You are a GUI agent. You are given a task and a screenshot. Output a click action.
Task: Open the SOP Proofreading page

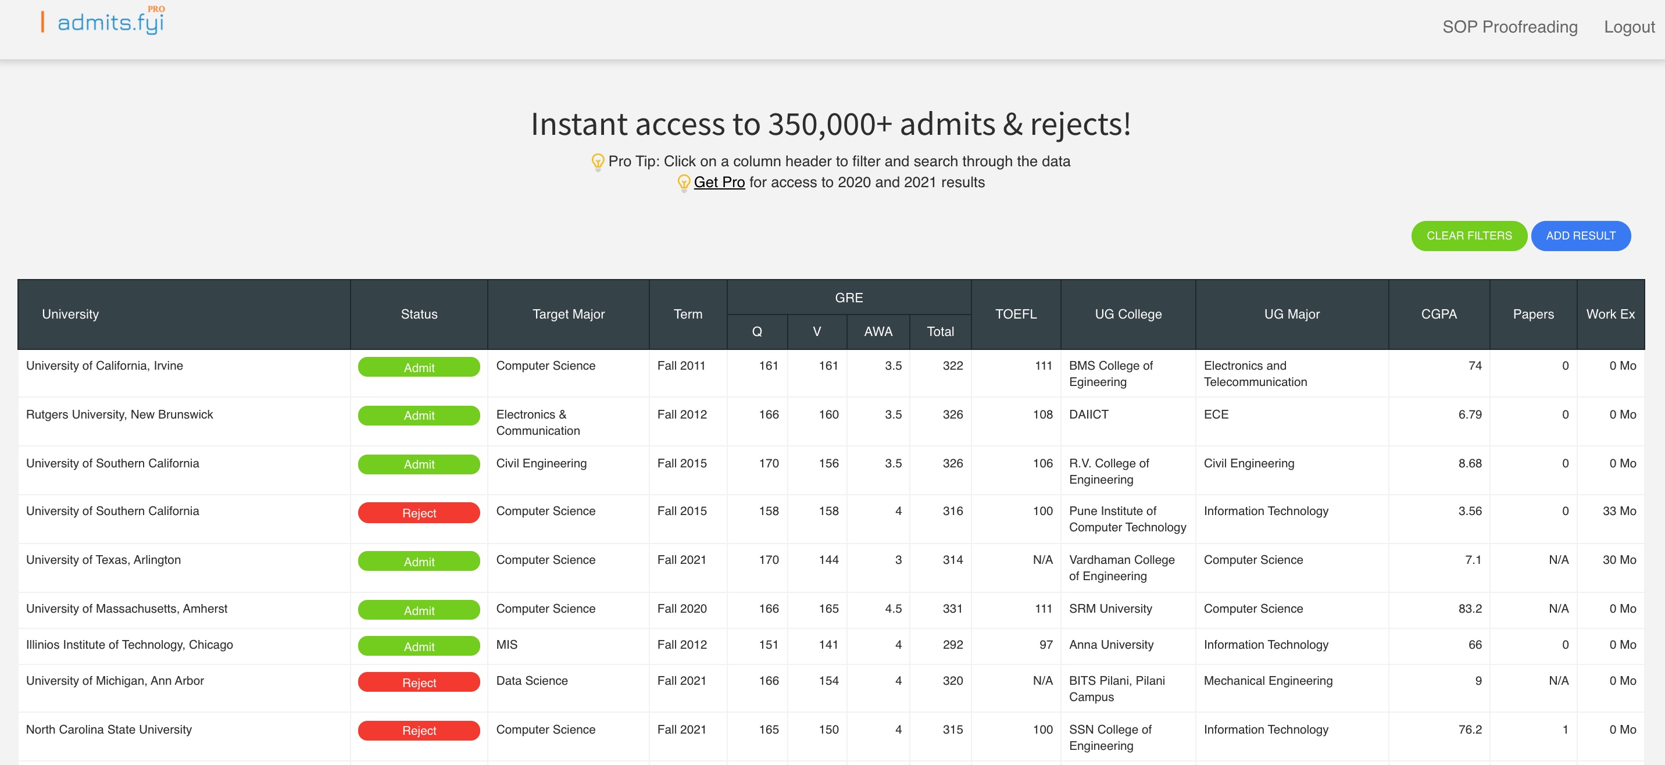1510,27
